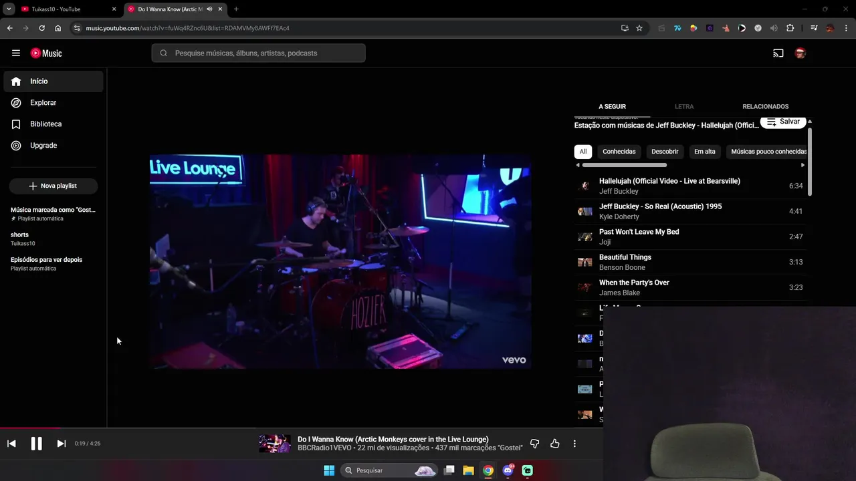856x481 pixels.
Task: Select Músicas pouco conhecidas filter chip
Action: (766, 152)
